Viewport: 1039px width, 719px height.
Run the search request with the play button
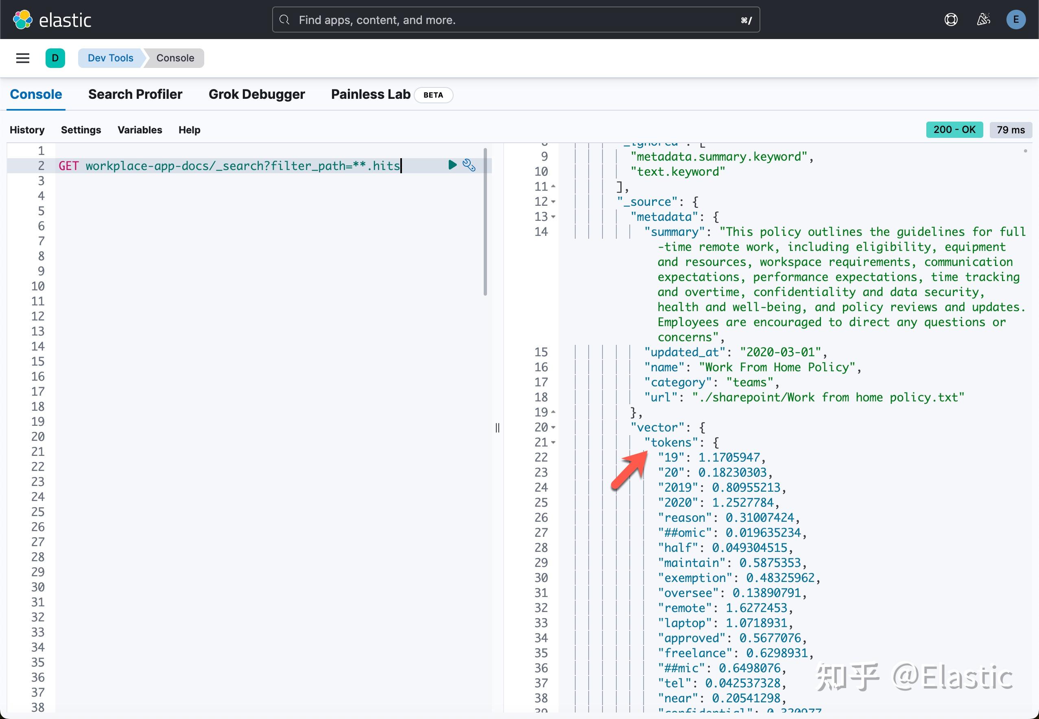[452, 165]
